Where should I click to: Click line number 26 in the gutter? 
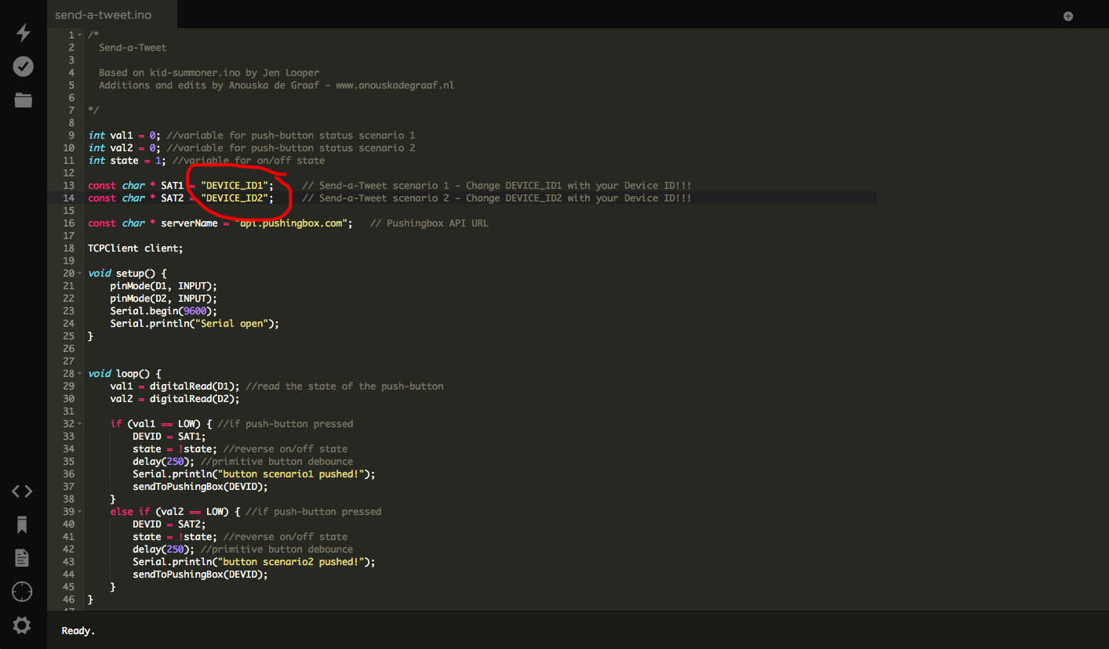pyautogui.click(x=69, y=349)
